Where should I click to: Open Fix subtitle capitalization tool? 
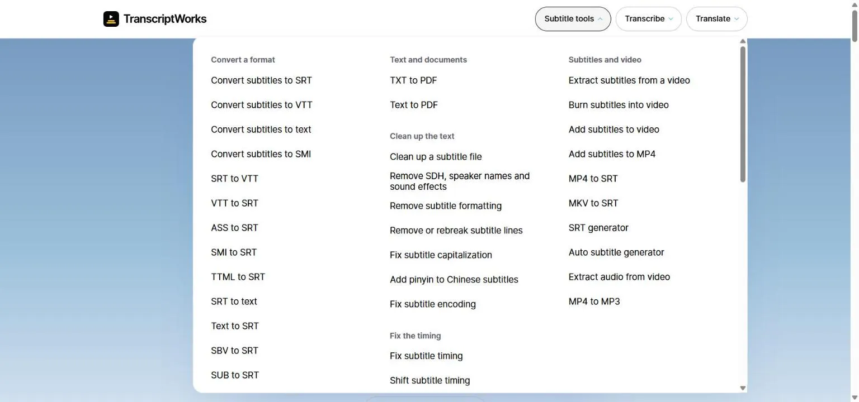pyautogui.click(x=441, y=255)
